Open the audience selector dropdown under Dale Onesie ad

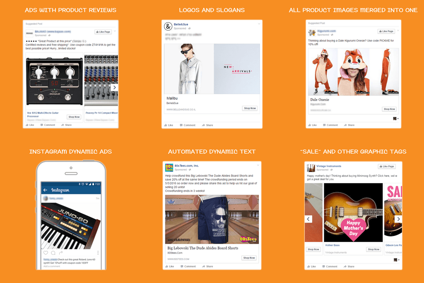point(396,119)
